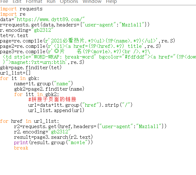Open the Format menu
This screenshot has height=175, width=196.
pyautogui.click(x=34, y=2)
